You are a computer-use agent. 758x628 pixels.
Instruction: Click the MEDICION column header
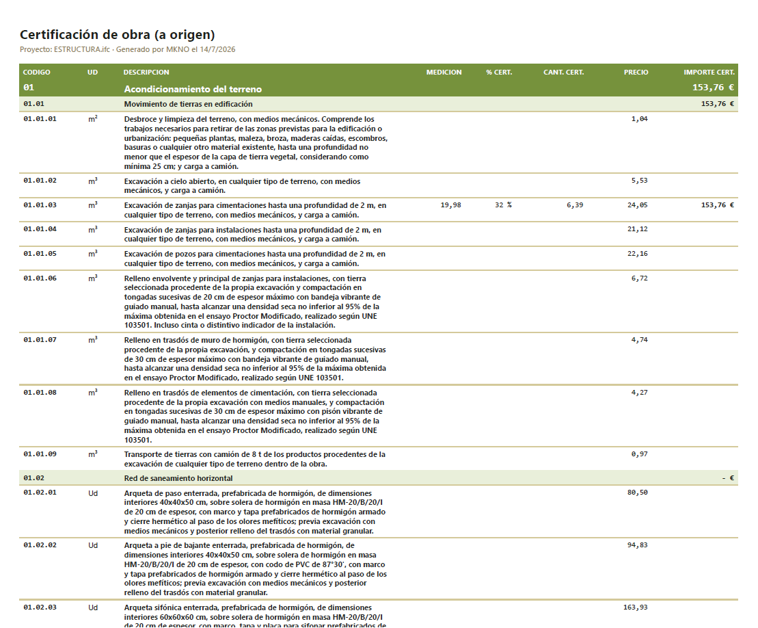444,72
